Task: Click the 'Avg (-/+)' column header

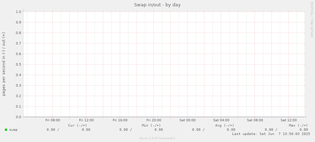Action: click(225, 126)
